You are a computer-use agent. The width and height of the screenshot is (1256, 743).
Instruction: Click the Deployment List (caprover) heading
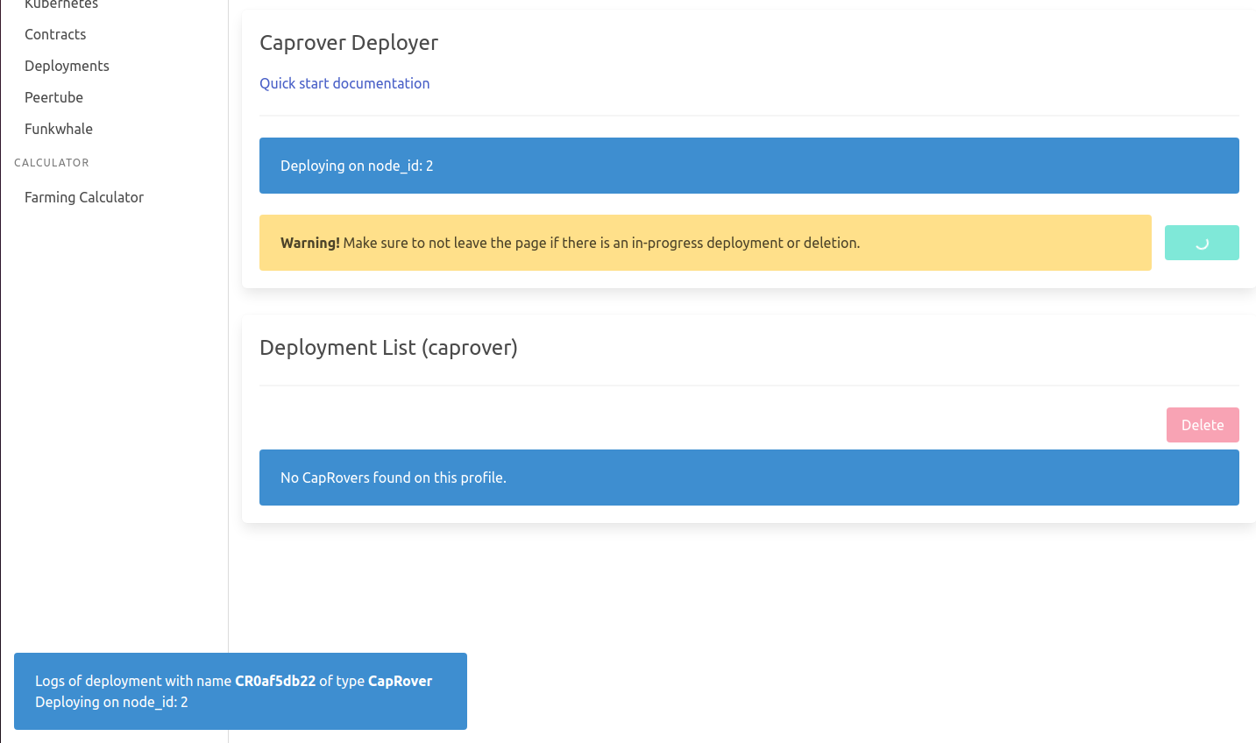tap(388, 348)
